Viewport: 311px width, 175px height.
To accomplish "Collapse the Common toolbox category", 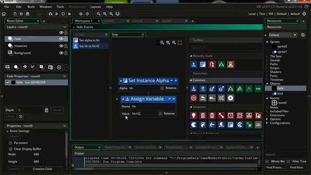I will (x=191, y=80).
